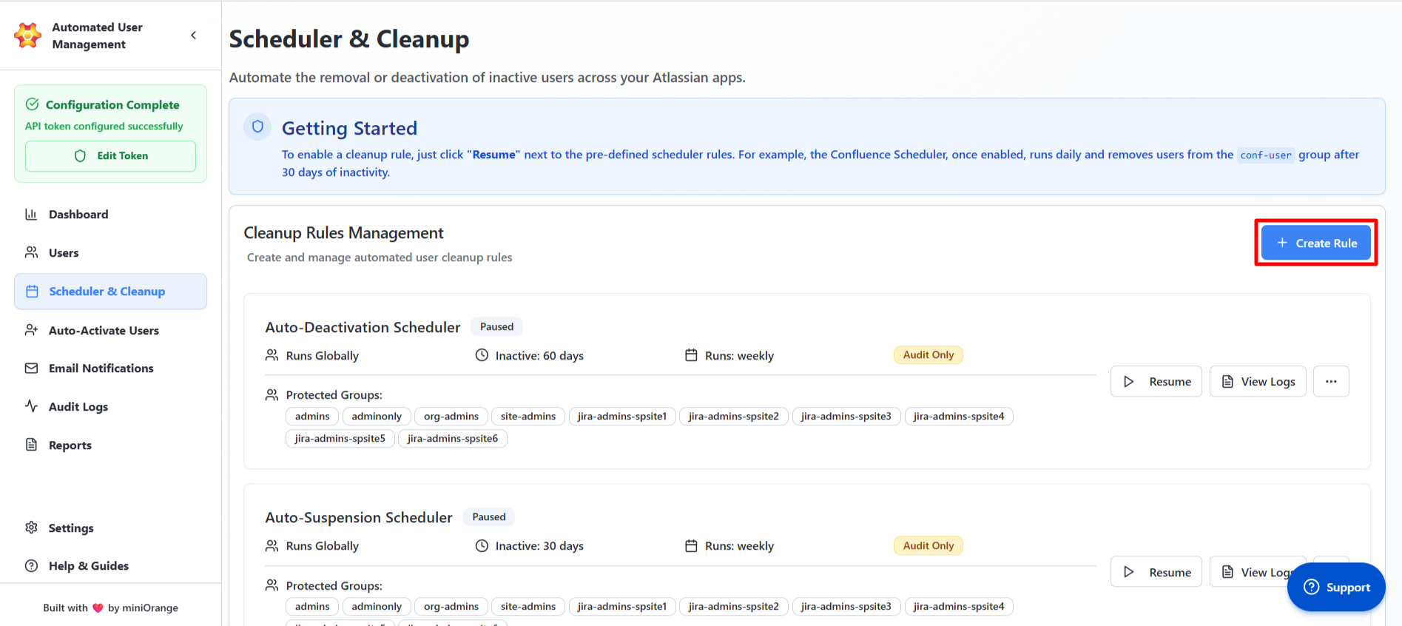
Task: Click the Create Rule button
Action: [1316, 243]
